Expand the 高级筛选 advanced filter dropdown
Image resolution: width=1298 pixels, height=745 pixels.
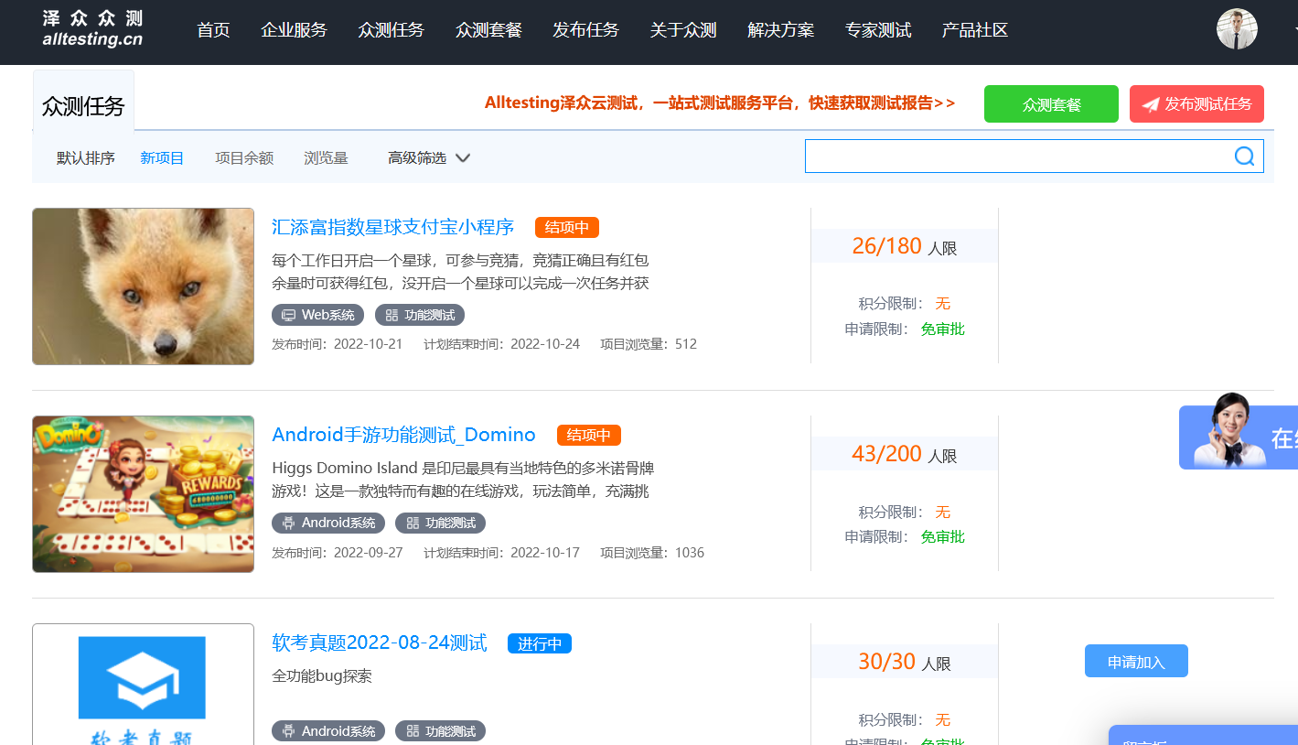coord(427,157)
